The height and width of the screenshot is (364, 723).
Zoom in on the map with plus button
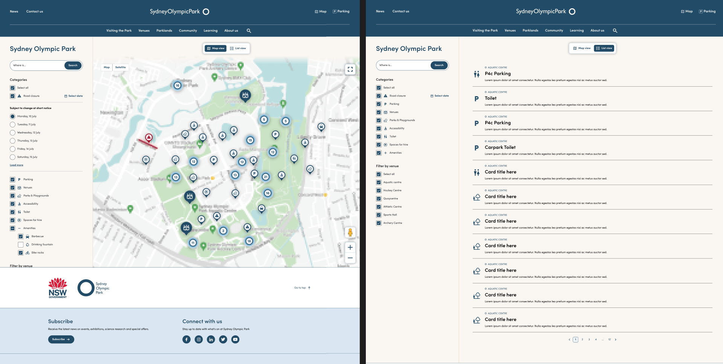(x=350, y=248)
